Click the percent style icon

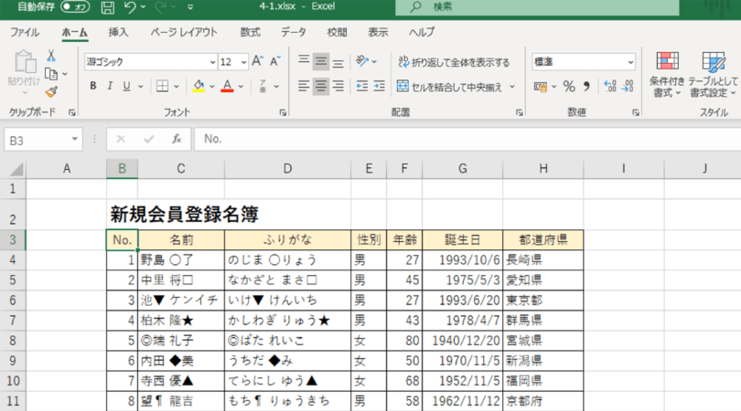pos(568,86)
